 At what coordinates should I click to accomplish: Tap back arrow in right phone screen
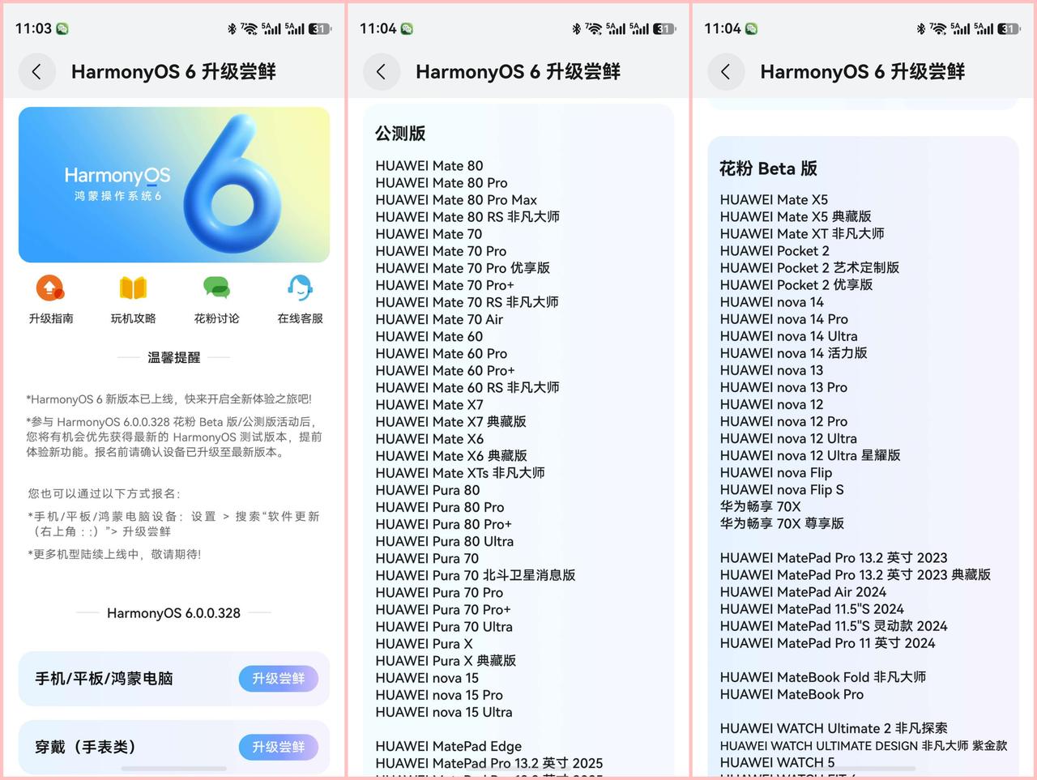[x=726, y=71]
